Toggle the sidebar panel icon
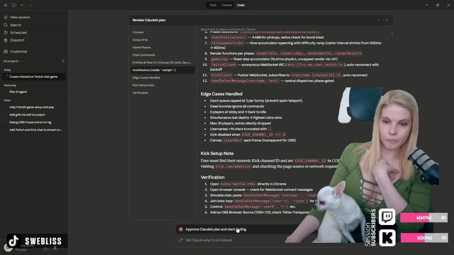 tap(14, 5)
